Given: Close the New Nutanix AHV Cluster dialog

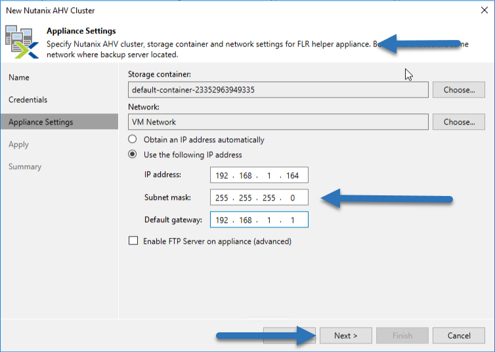Looking at the screenshot, I should pos(484,10).
